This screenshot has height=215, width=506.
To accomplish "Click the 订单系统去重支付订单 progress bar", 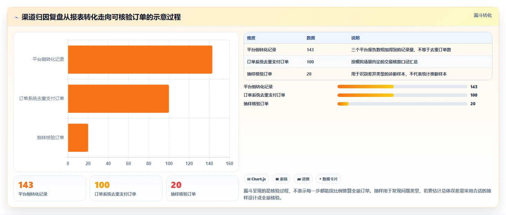I will click(402, 95).
